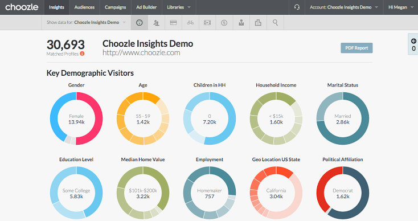Select the bicycle lifestyle interests icon

(190, 23)
